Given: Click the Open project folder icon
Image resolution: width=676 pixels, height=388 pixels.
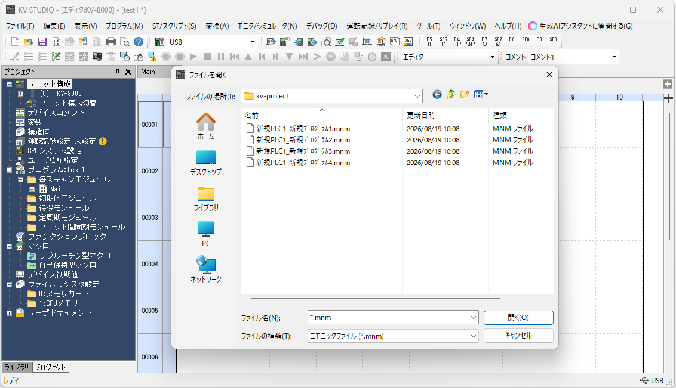Looking at the screenshot, I should point(29,42).
